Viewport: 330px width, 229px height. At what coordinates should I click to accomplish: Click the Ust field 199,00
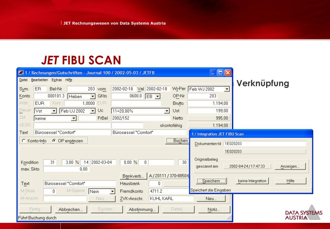(209, 111)
